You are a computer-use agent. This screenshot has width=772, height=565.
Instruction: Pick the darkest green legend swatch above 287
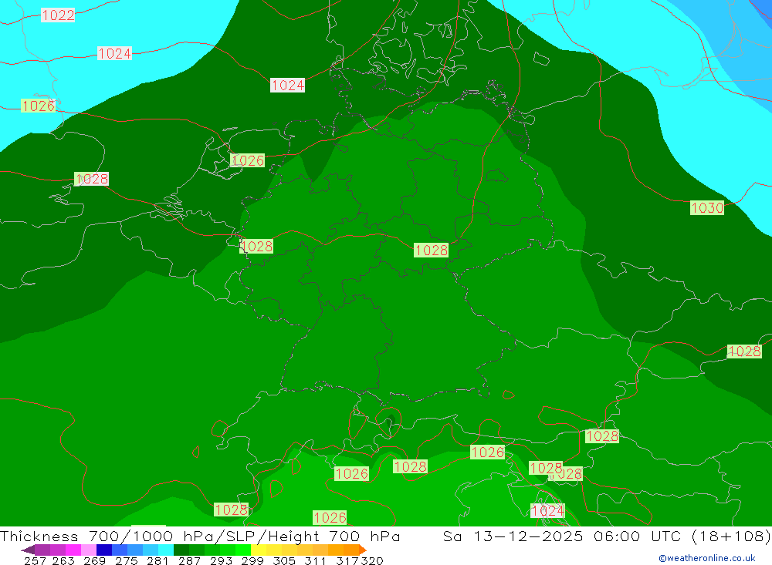point(181,550)
